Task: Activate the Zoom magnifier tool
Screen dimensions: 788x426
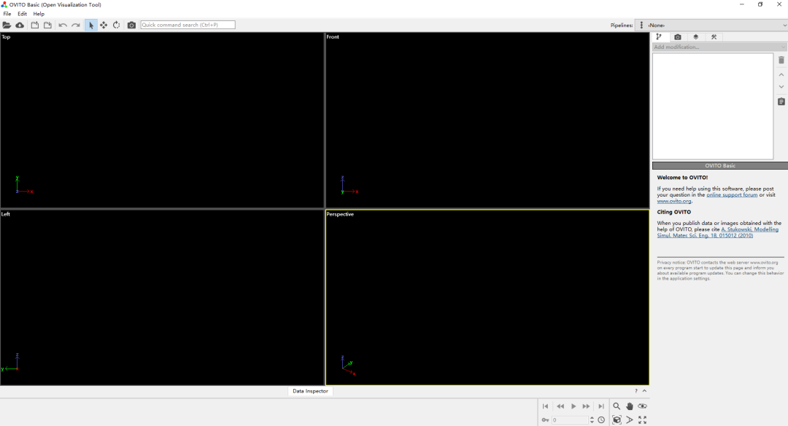Action: [617, 406]
